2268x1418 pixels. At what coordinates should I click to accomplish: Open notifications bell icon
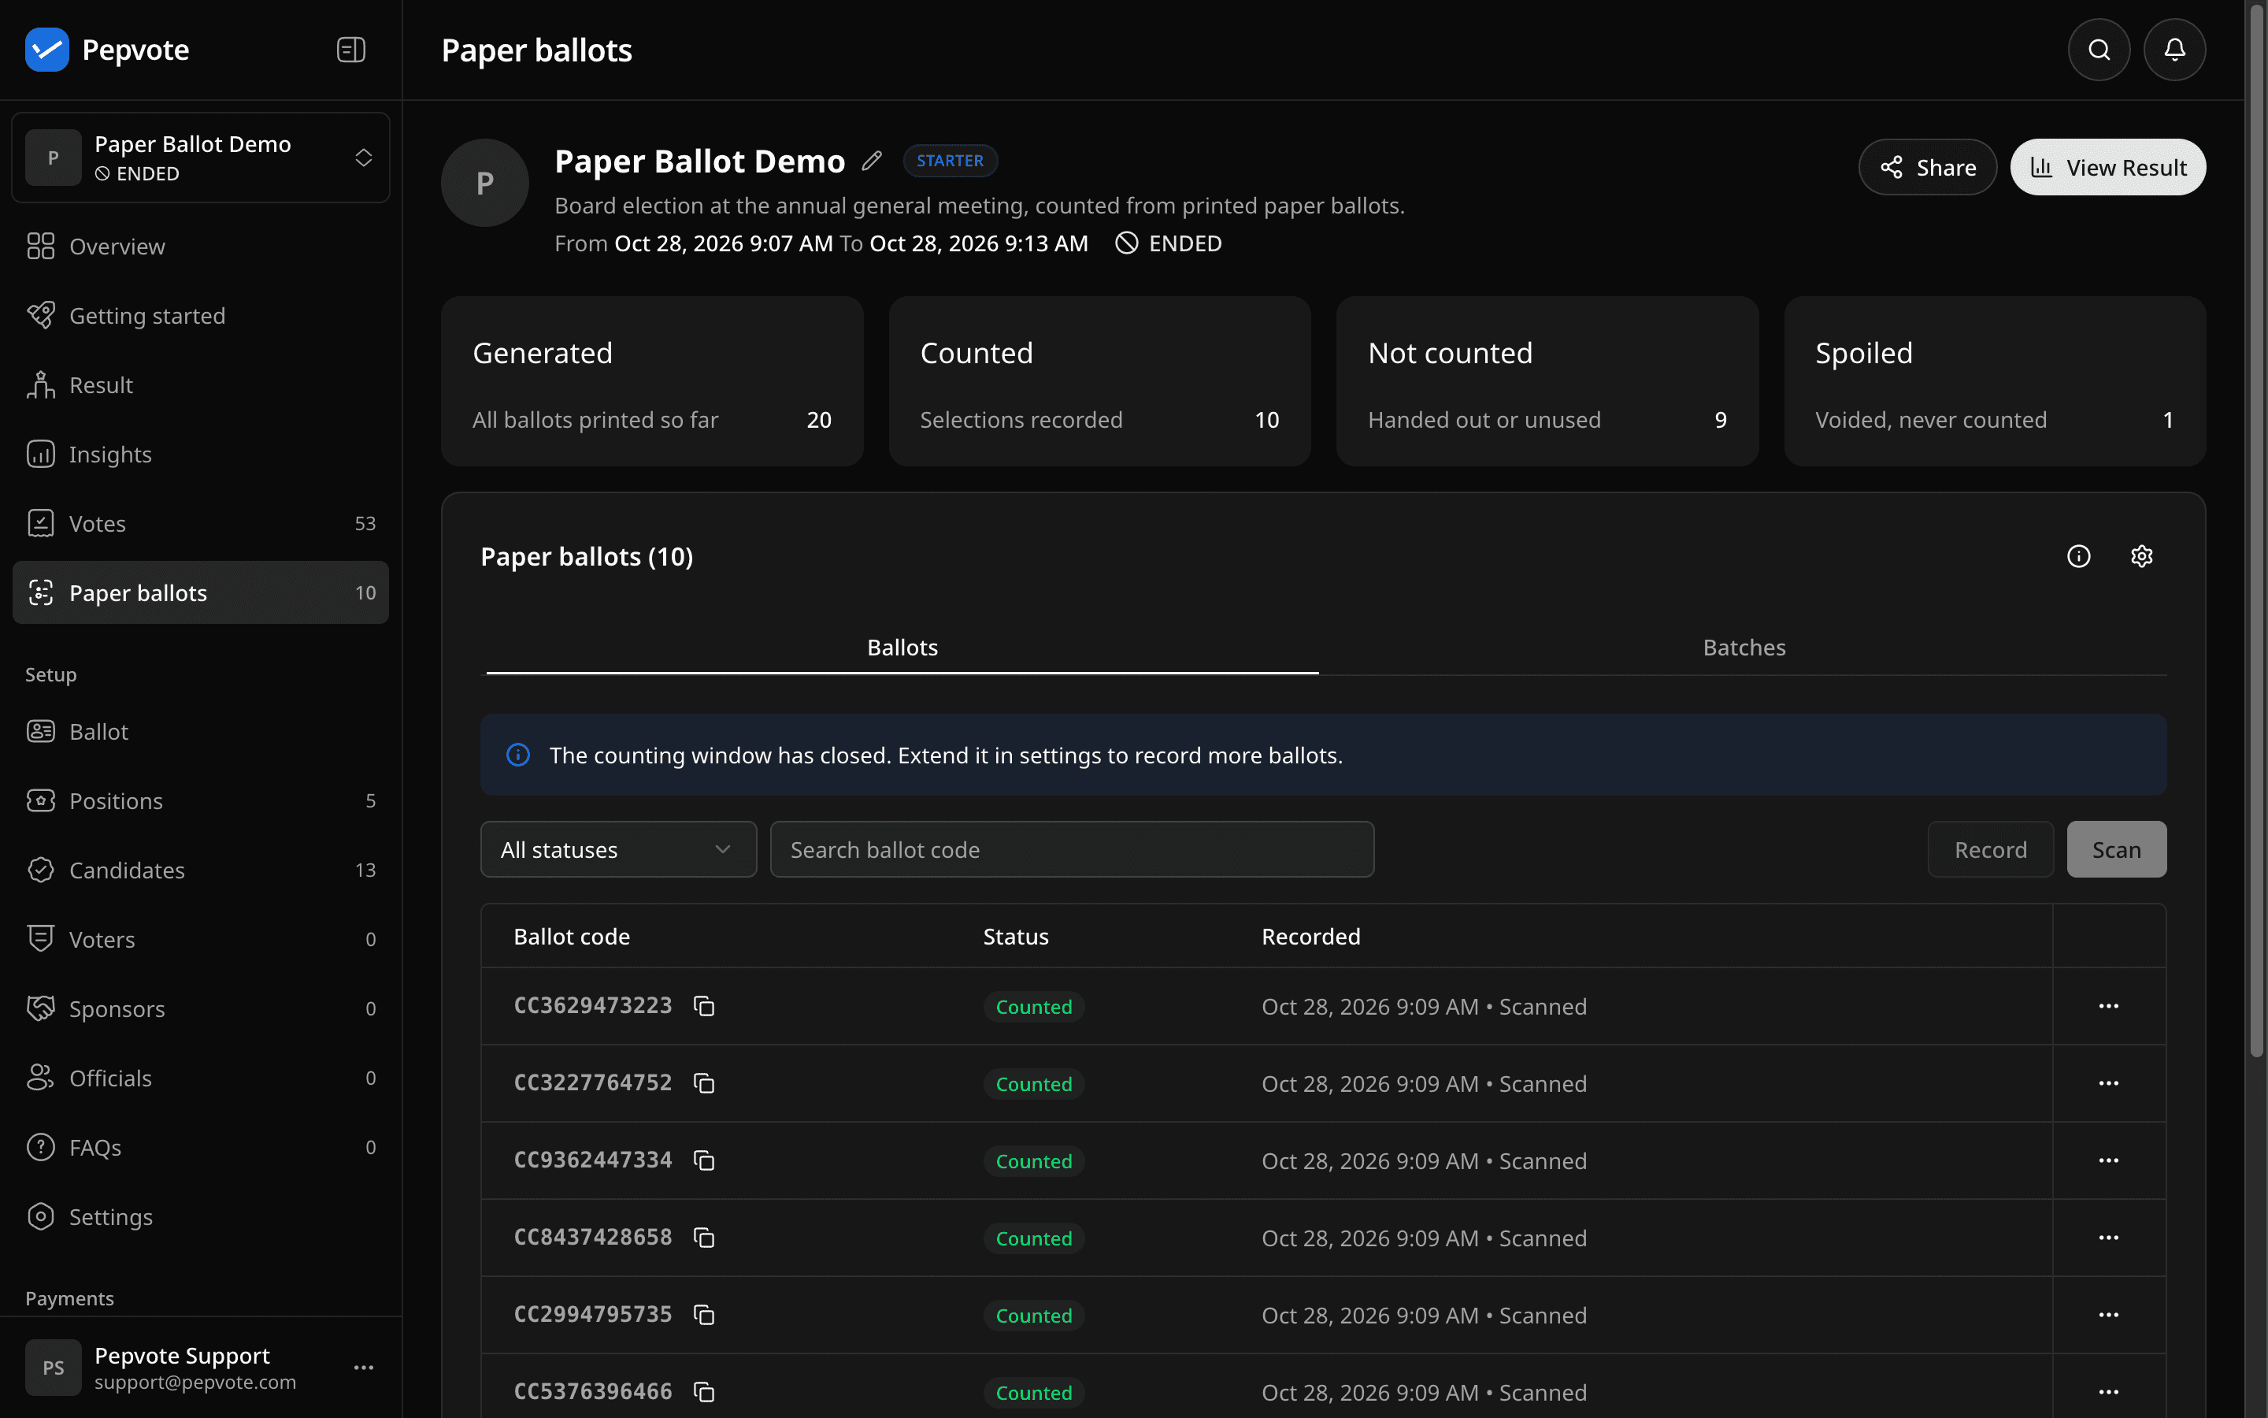[2174, 50]
